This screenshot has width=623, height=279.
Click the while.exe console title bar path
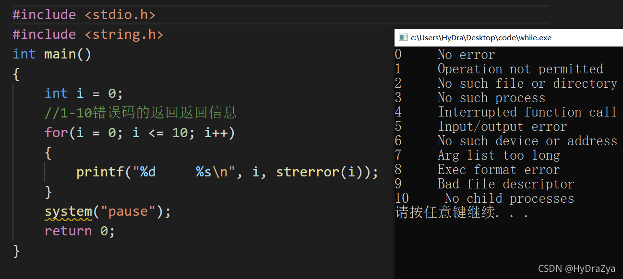pos(481,38)
